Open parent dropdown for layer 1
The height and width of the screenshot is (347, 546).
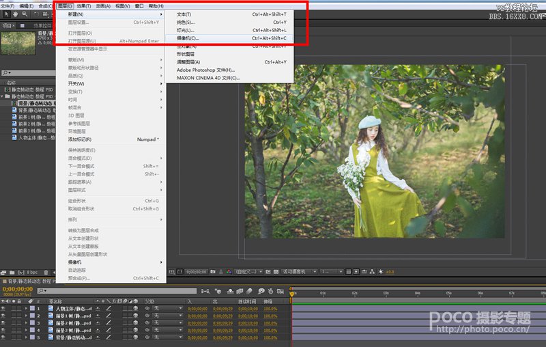point(167,309)
